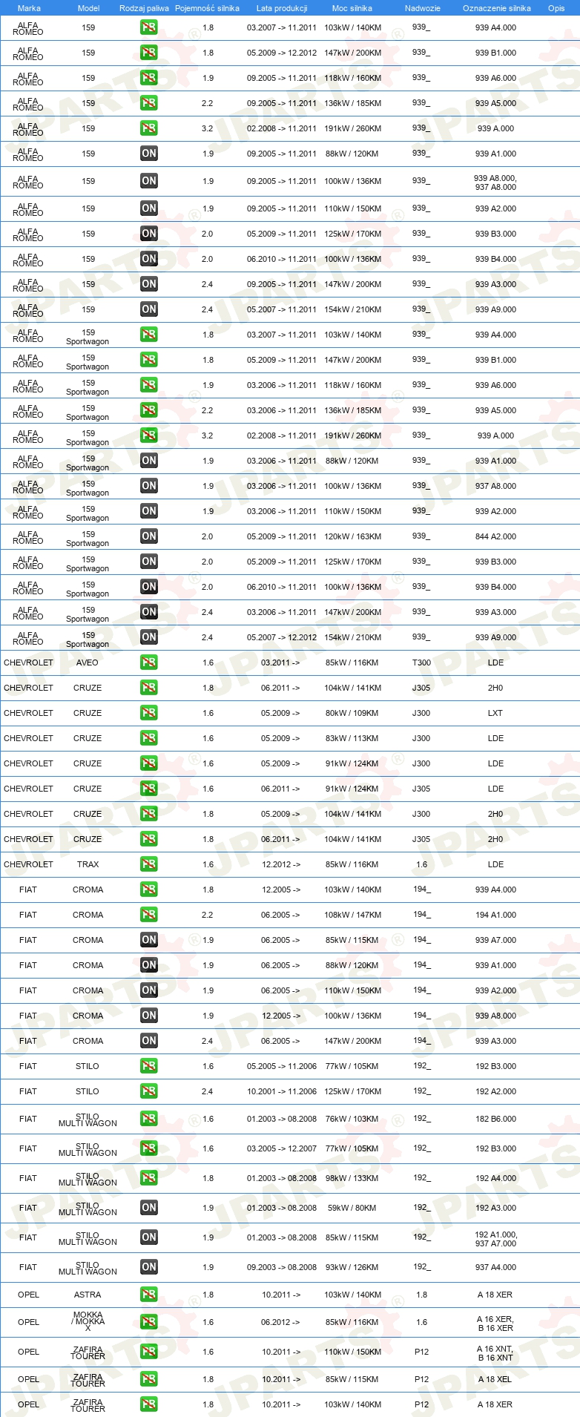Click the '93kW / 126KM' power cell
Screen dimensions: 580x1417
[x=352, y=1267]
